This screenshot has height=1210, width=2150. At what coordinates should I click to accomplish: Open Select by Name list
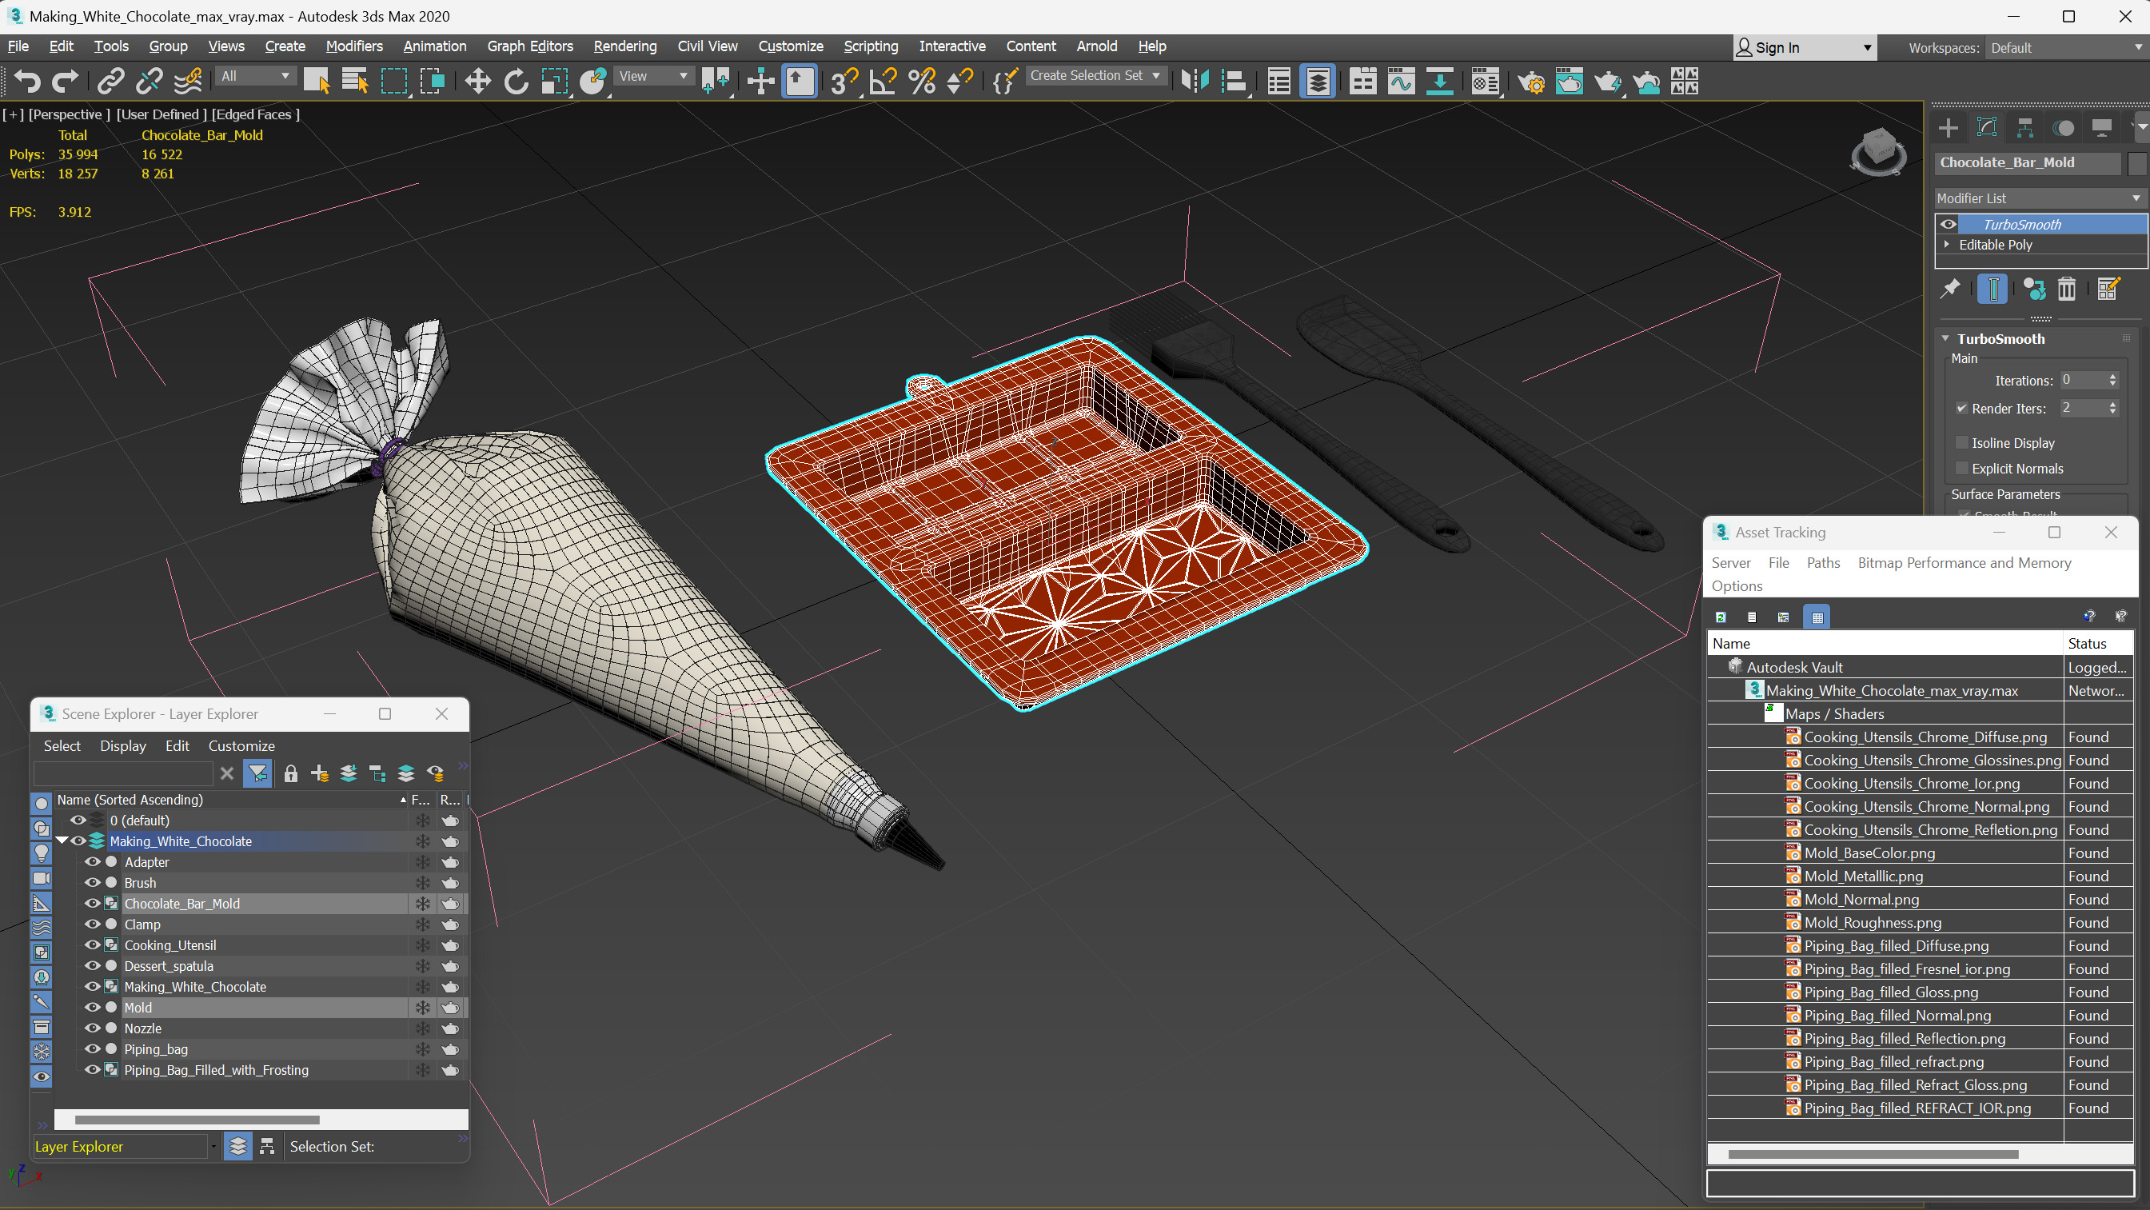(355, 81)
